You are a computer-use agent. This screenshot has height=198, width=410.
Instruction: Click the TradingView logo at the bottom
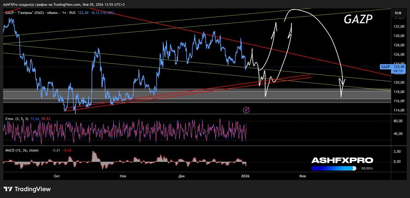[x=27, y=189]
